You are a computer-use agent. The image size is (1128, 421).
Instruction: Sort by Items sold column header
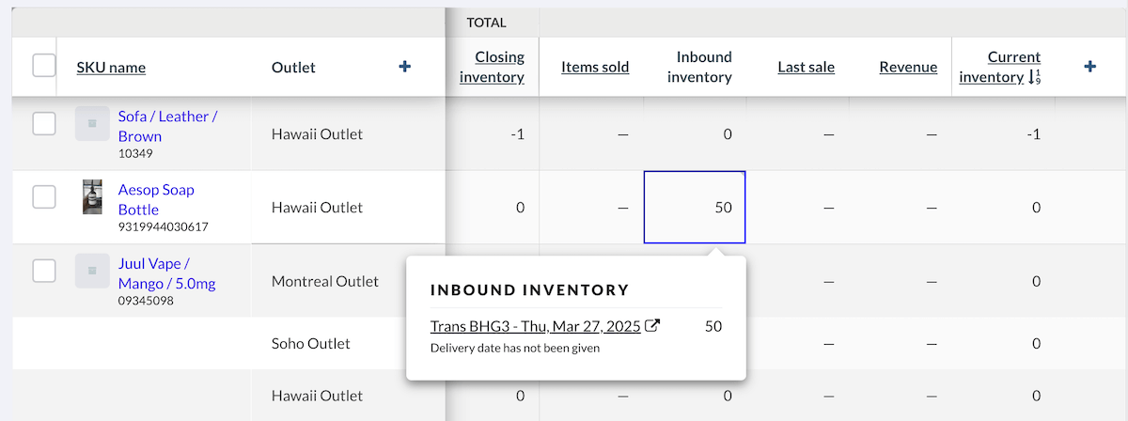595,67
